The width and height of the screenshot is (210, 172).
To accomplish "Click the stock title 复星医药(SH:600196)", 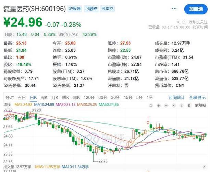I will (x=34, y=9).
